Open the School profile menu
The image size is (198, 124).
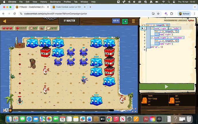click(x=184, y=14)
